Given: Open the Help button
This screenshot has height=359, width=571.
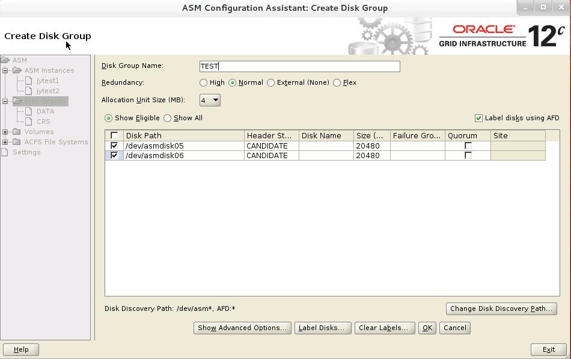Looking at the screenshot, I should point(21,349).
